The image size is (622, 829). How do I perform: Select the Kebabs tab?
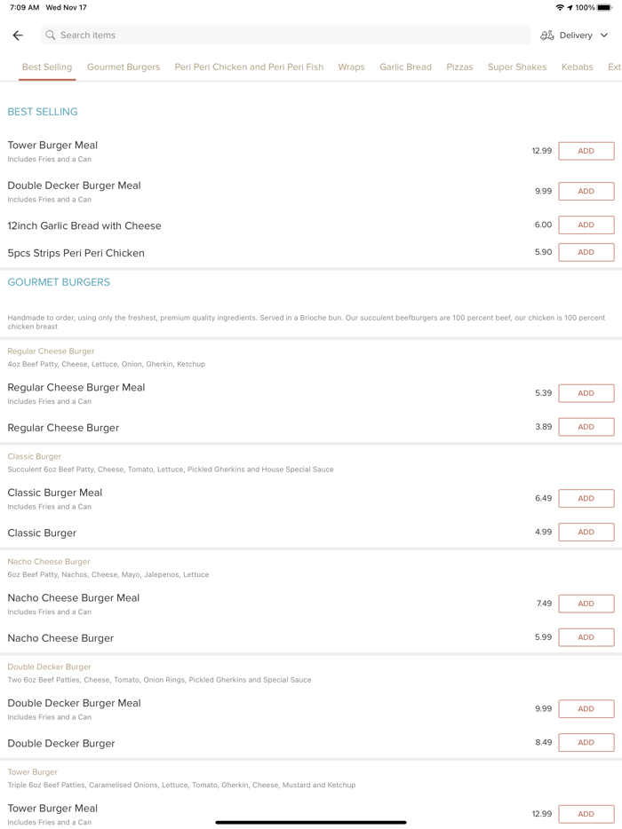[x=577, y=67]
